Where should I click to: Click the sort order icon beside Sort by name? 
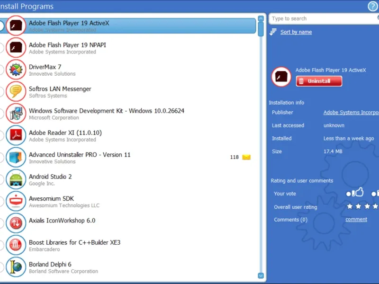[x=273, y=32]
